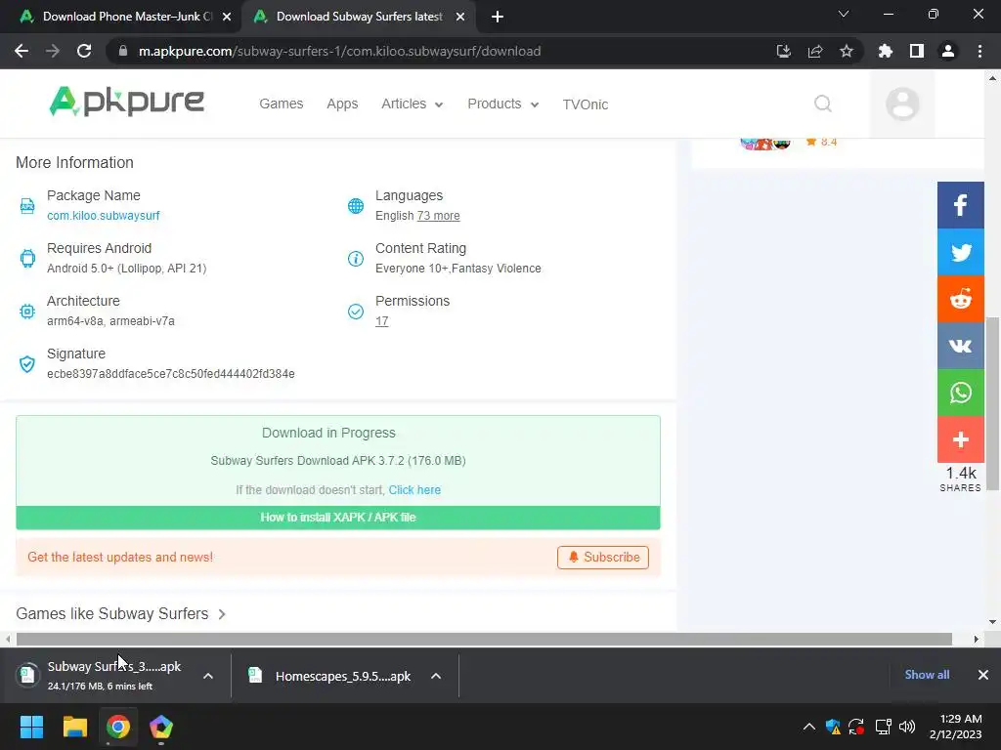1001x750 pixels.
Task: Open the tab search dropdown
Action: pyautogui.click(x=844, y=14)
